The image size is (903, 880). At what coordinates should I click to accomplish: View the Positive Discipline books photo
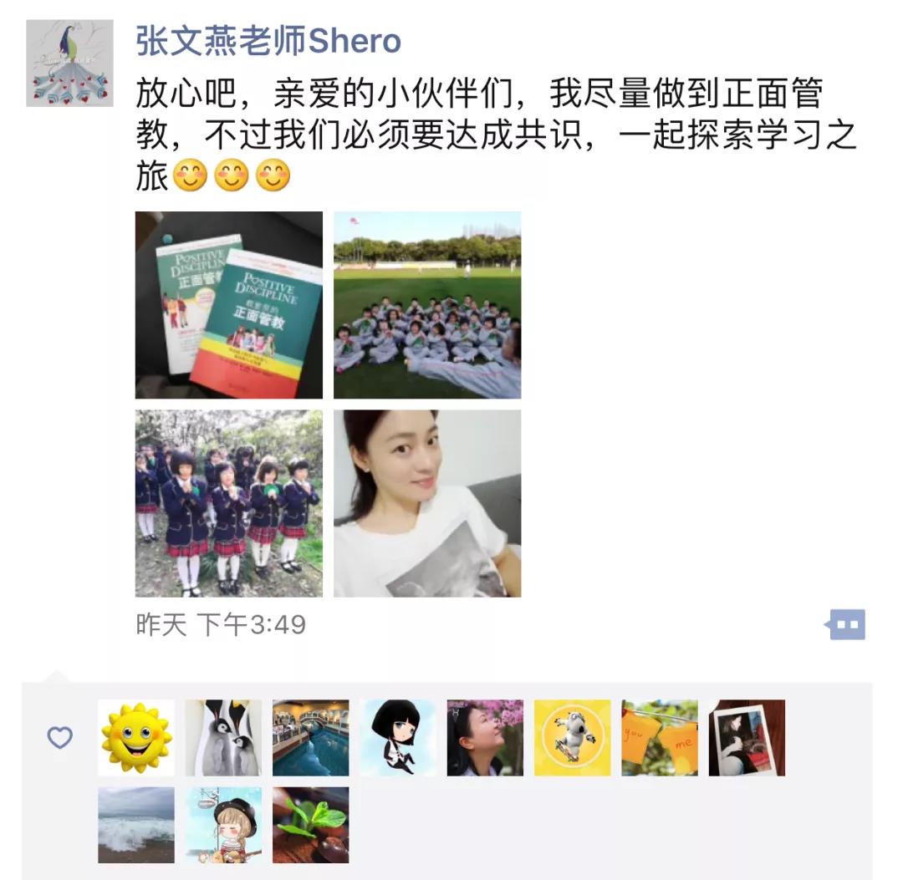click(229, 305)
